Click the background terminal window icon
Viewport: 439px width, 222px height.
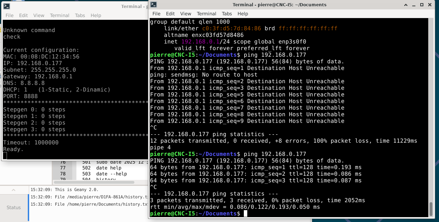click(x=7, y=6)
